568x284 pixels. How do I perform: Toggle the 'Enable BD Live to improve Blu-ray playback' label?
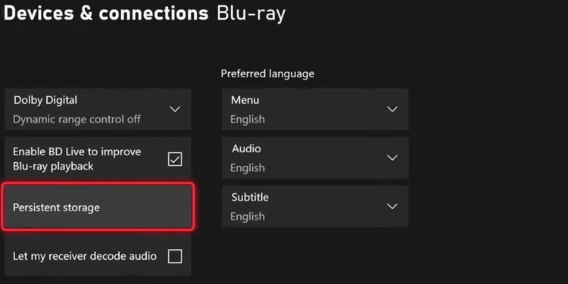[76, 159]
